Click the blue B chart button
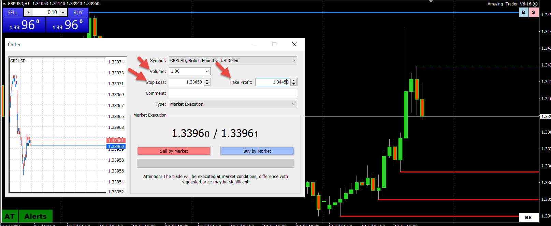The width and height of the screenshot is (551, 226). [523, 12]
